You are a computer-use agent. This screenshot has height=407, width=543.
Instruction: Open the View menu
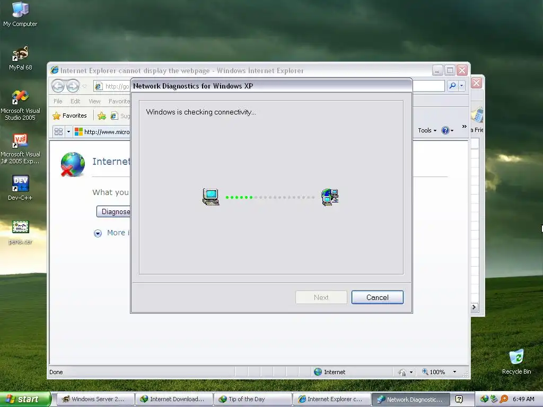point(94,101)
